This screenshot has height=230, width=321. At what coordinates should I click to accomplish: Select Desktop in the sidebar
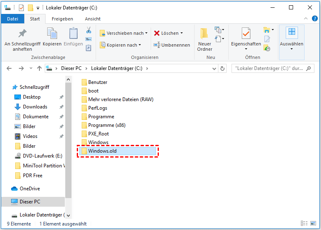(x=32, y=97)
